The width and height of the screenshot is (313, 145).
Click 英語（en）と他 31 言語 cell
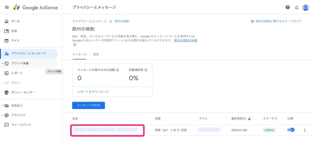(171, 130)
